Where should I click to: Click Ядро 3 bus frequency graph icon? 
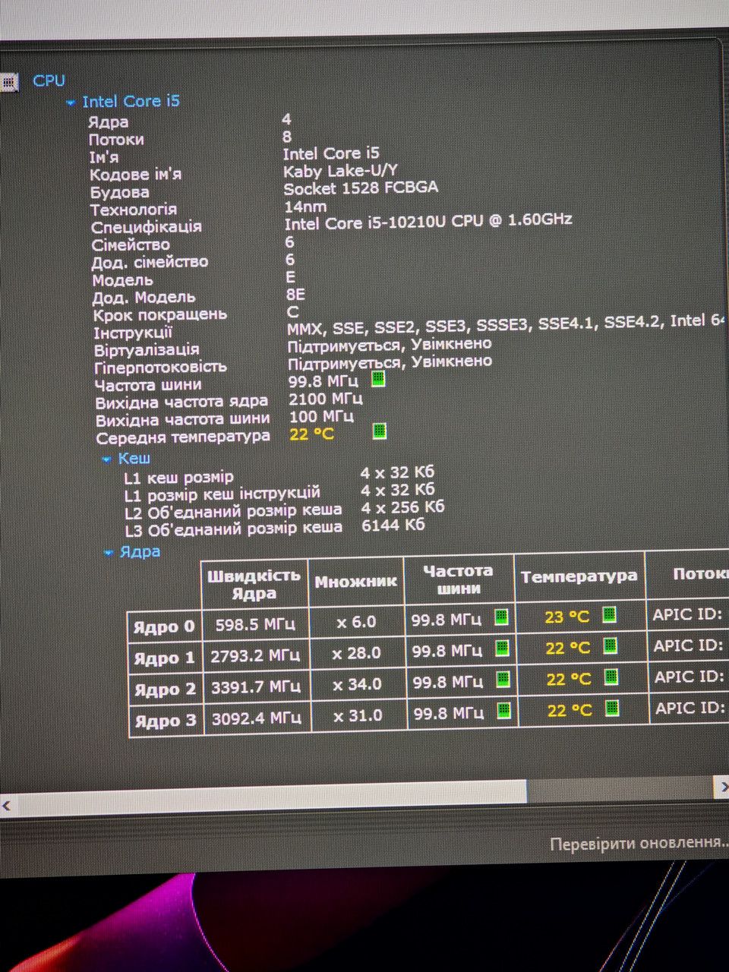[x=503, y=711]
